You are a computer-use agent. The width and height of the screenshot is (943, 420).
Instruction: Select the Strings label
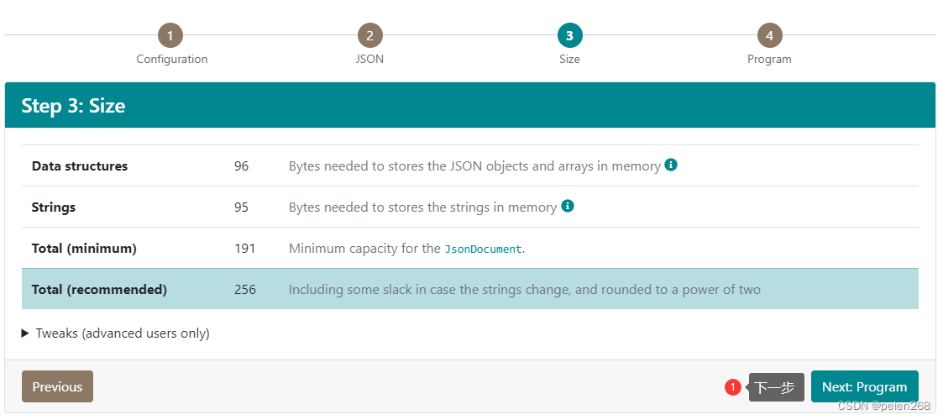pyautogui.click(x=54, y=207)
